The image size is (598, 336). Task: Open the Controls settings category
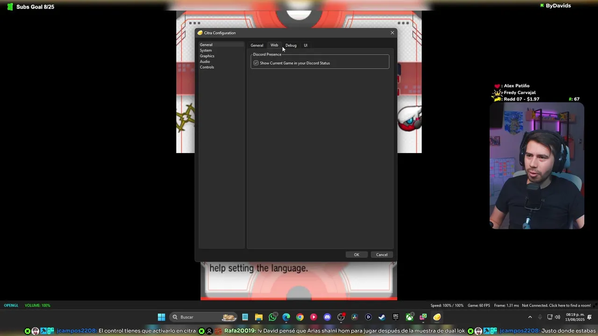pos(221,67)
